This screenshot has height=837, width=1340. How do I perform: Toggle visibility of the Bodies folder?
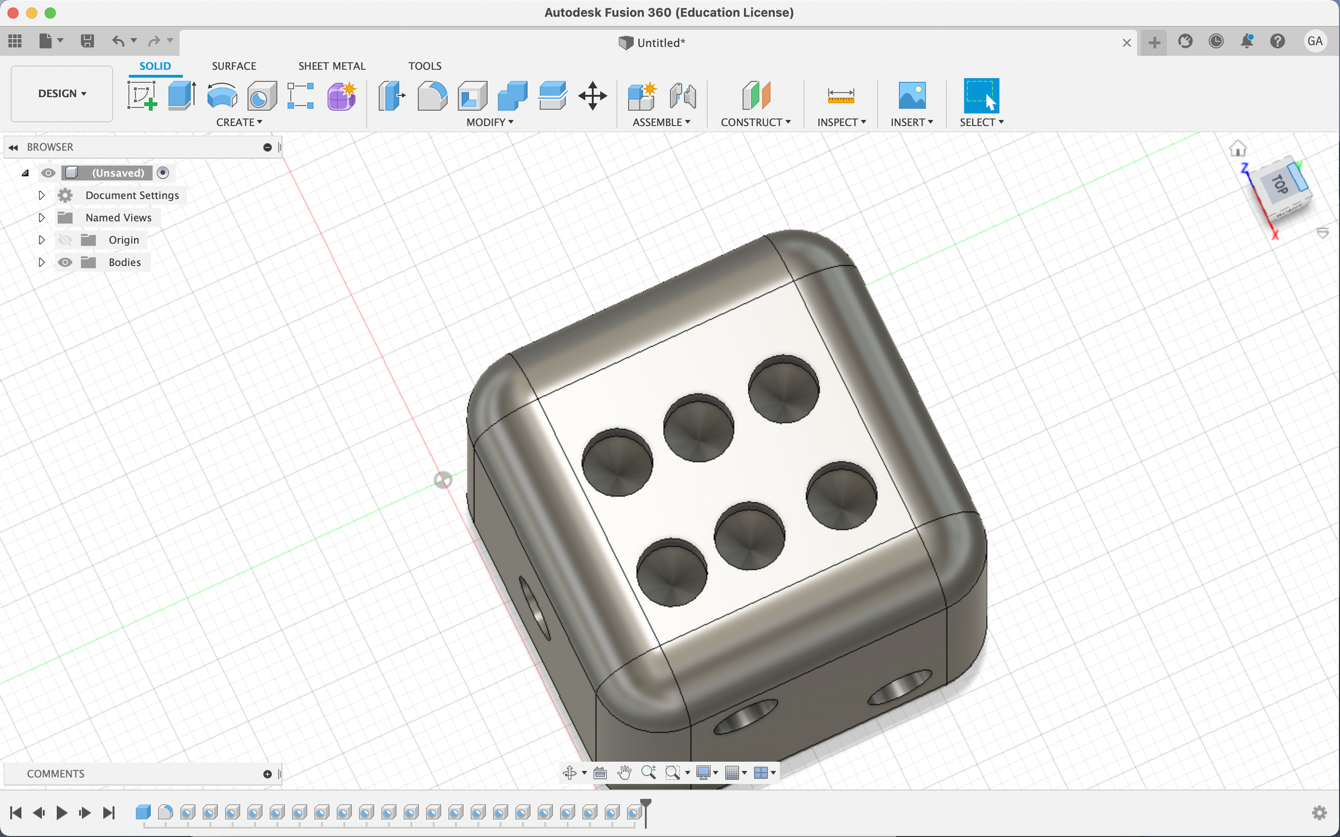[x=65, y=262]
